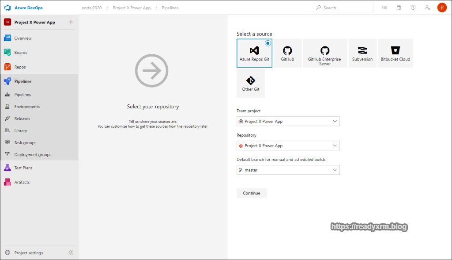Go to Repos in the sidebar
This screenshot has height=260, width=452.
point(20,67)
